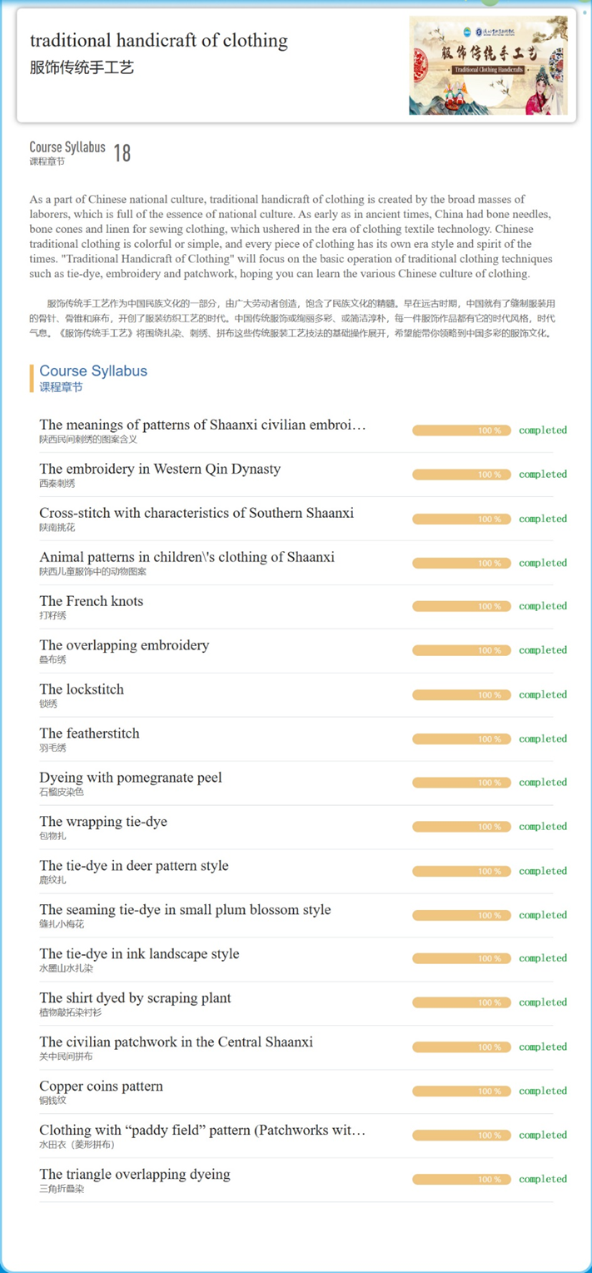
Task: Open 'The embroidery in Western Qin Dynasty' chapter
Action: (x=160, y=470)
